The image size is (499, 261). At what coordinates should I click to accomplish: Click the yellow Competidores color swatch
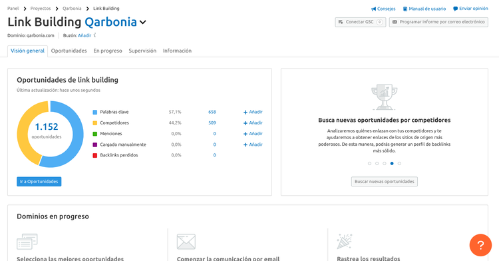tap(95, 123)
